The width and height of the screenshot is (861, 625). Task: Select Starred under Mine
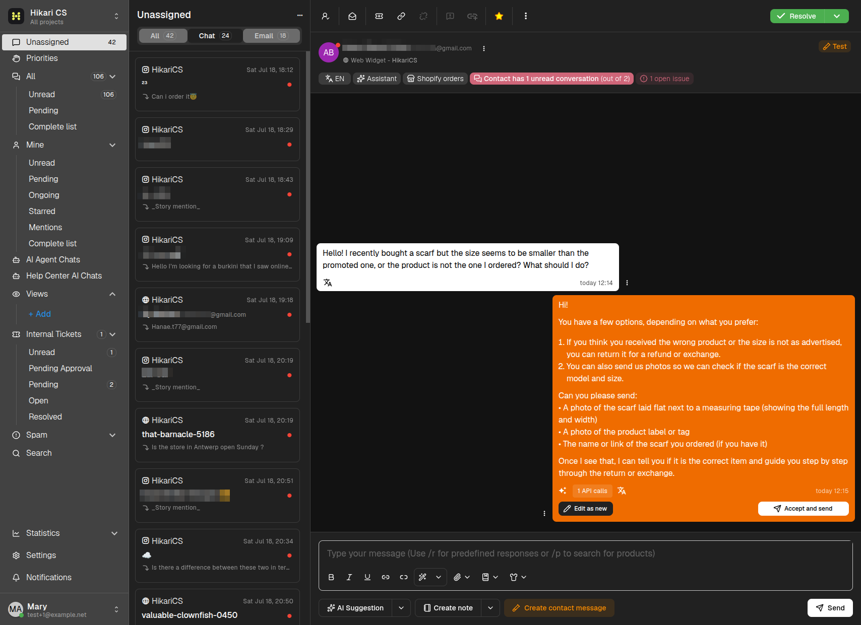[42, 212]
